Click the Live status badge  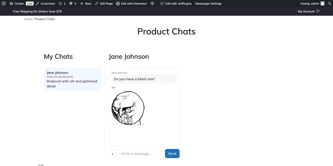pos(30,3)
